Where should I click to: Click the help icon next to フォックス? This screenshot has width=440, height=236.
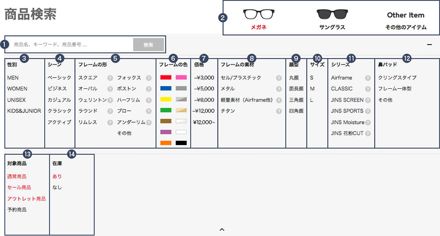pos(149,78)
